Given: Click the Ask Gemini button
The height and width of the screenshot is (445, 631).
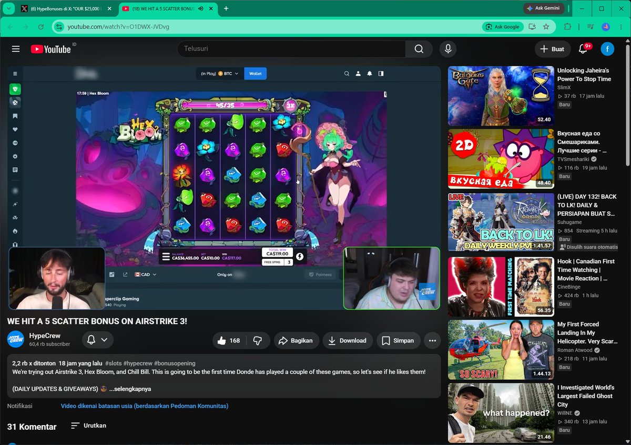Looking at the screenshot, I should (544, 8).
